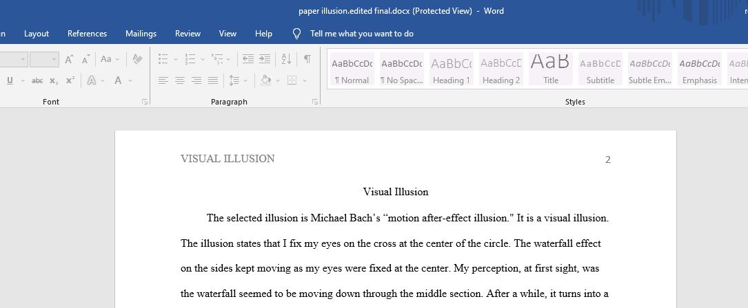Click the Increase Font Size icon
This screenshot has height=308, width=748.
tap(69, 60)
